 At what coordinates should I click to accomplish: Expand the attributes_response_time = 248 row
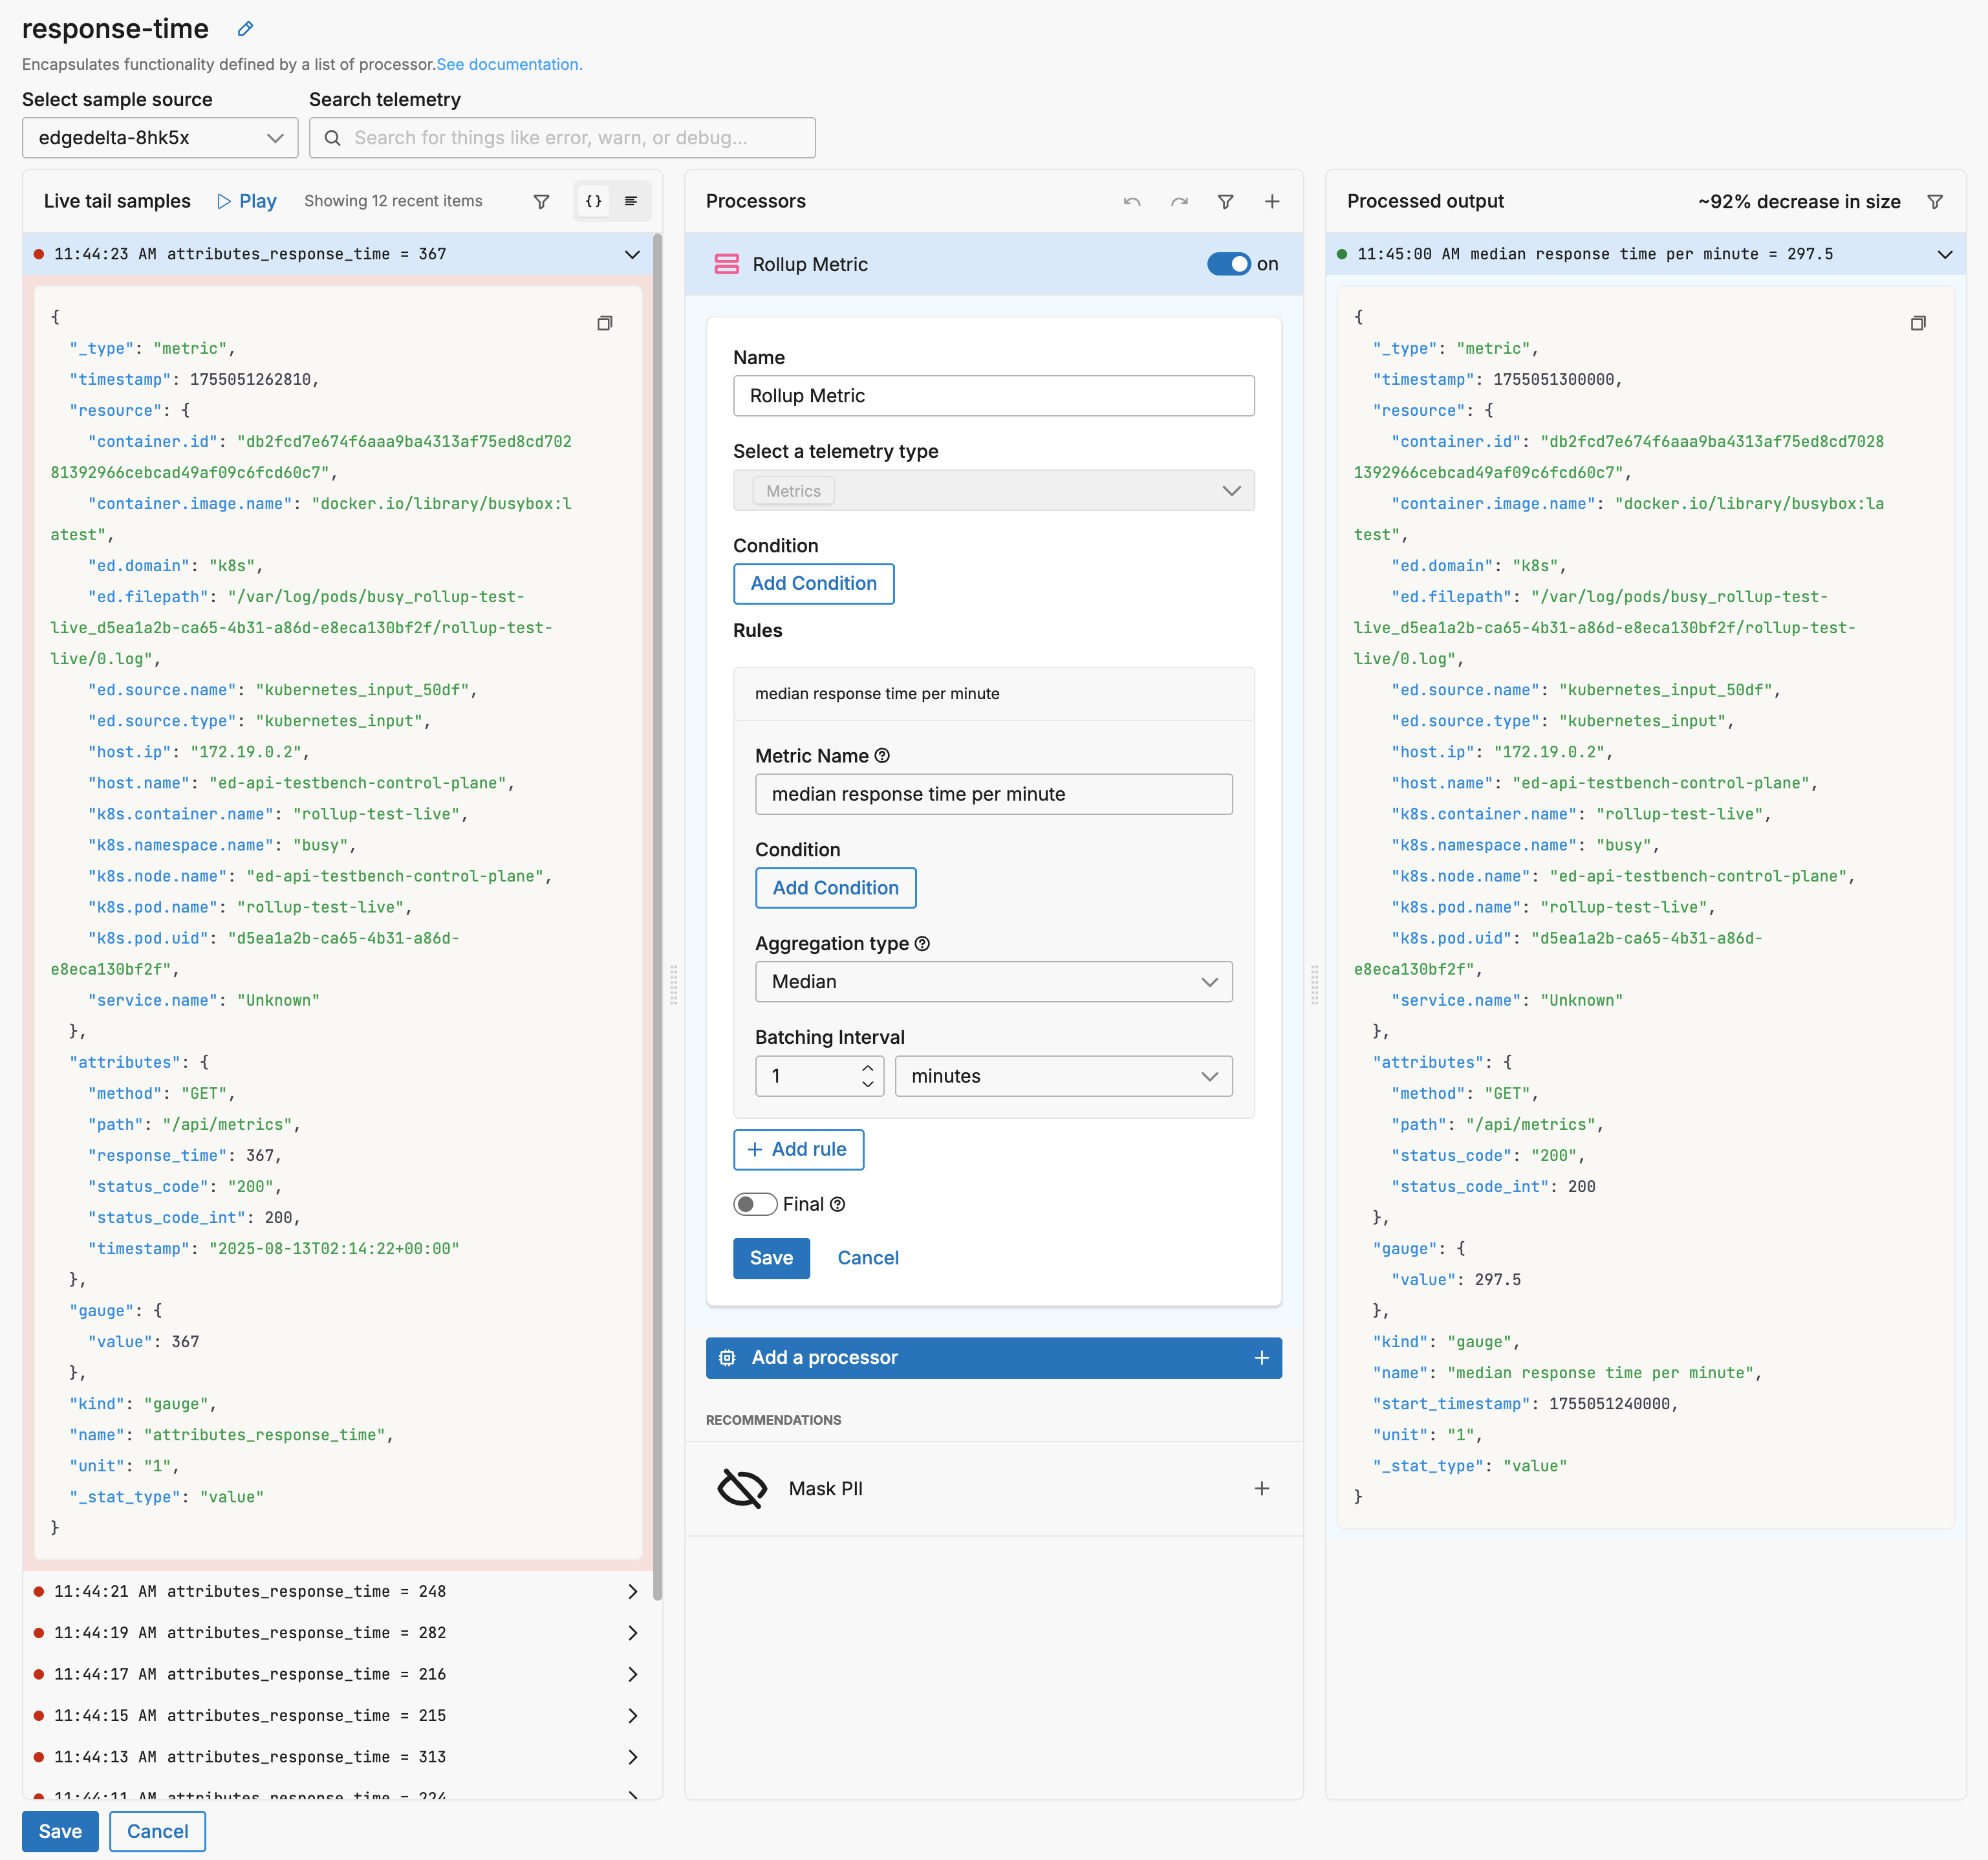(x=337, y=1591)
